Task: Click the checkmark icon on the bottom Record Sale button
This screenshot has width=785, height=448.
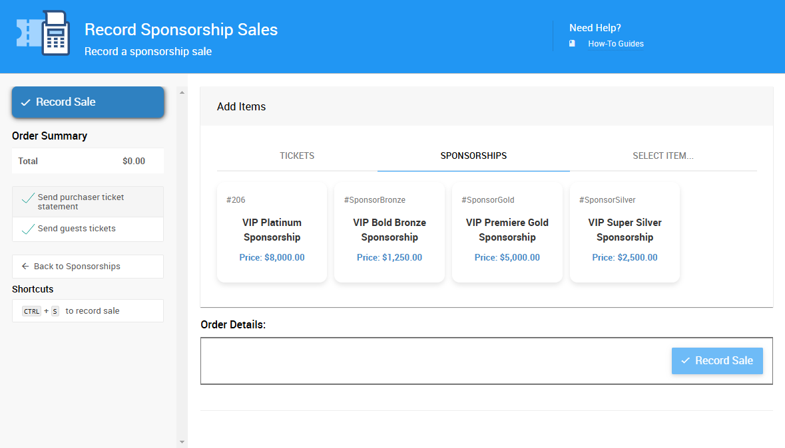Action: point(685,360)
